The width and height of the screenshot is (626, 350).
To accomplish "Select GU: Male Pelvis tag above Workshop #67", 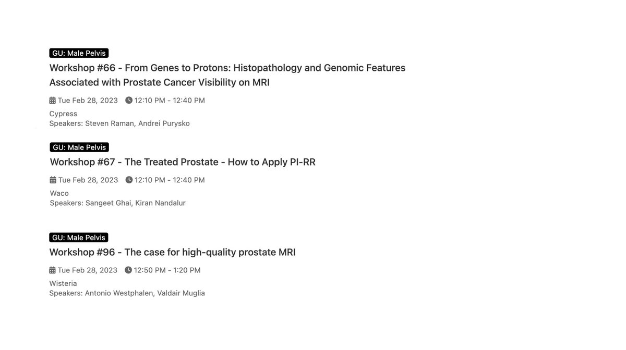I will tap(79, 147).
